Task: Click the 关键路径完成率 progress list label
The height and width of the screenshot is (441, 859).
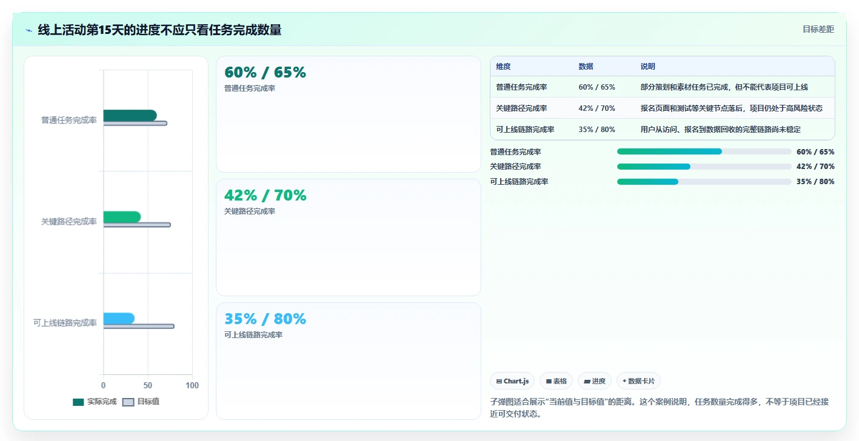Action: 515,167
